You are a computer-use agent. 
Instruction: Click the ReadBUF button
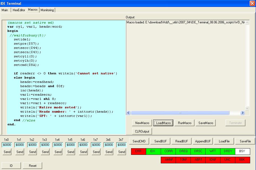(x=181, y=141)
